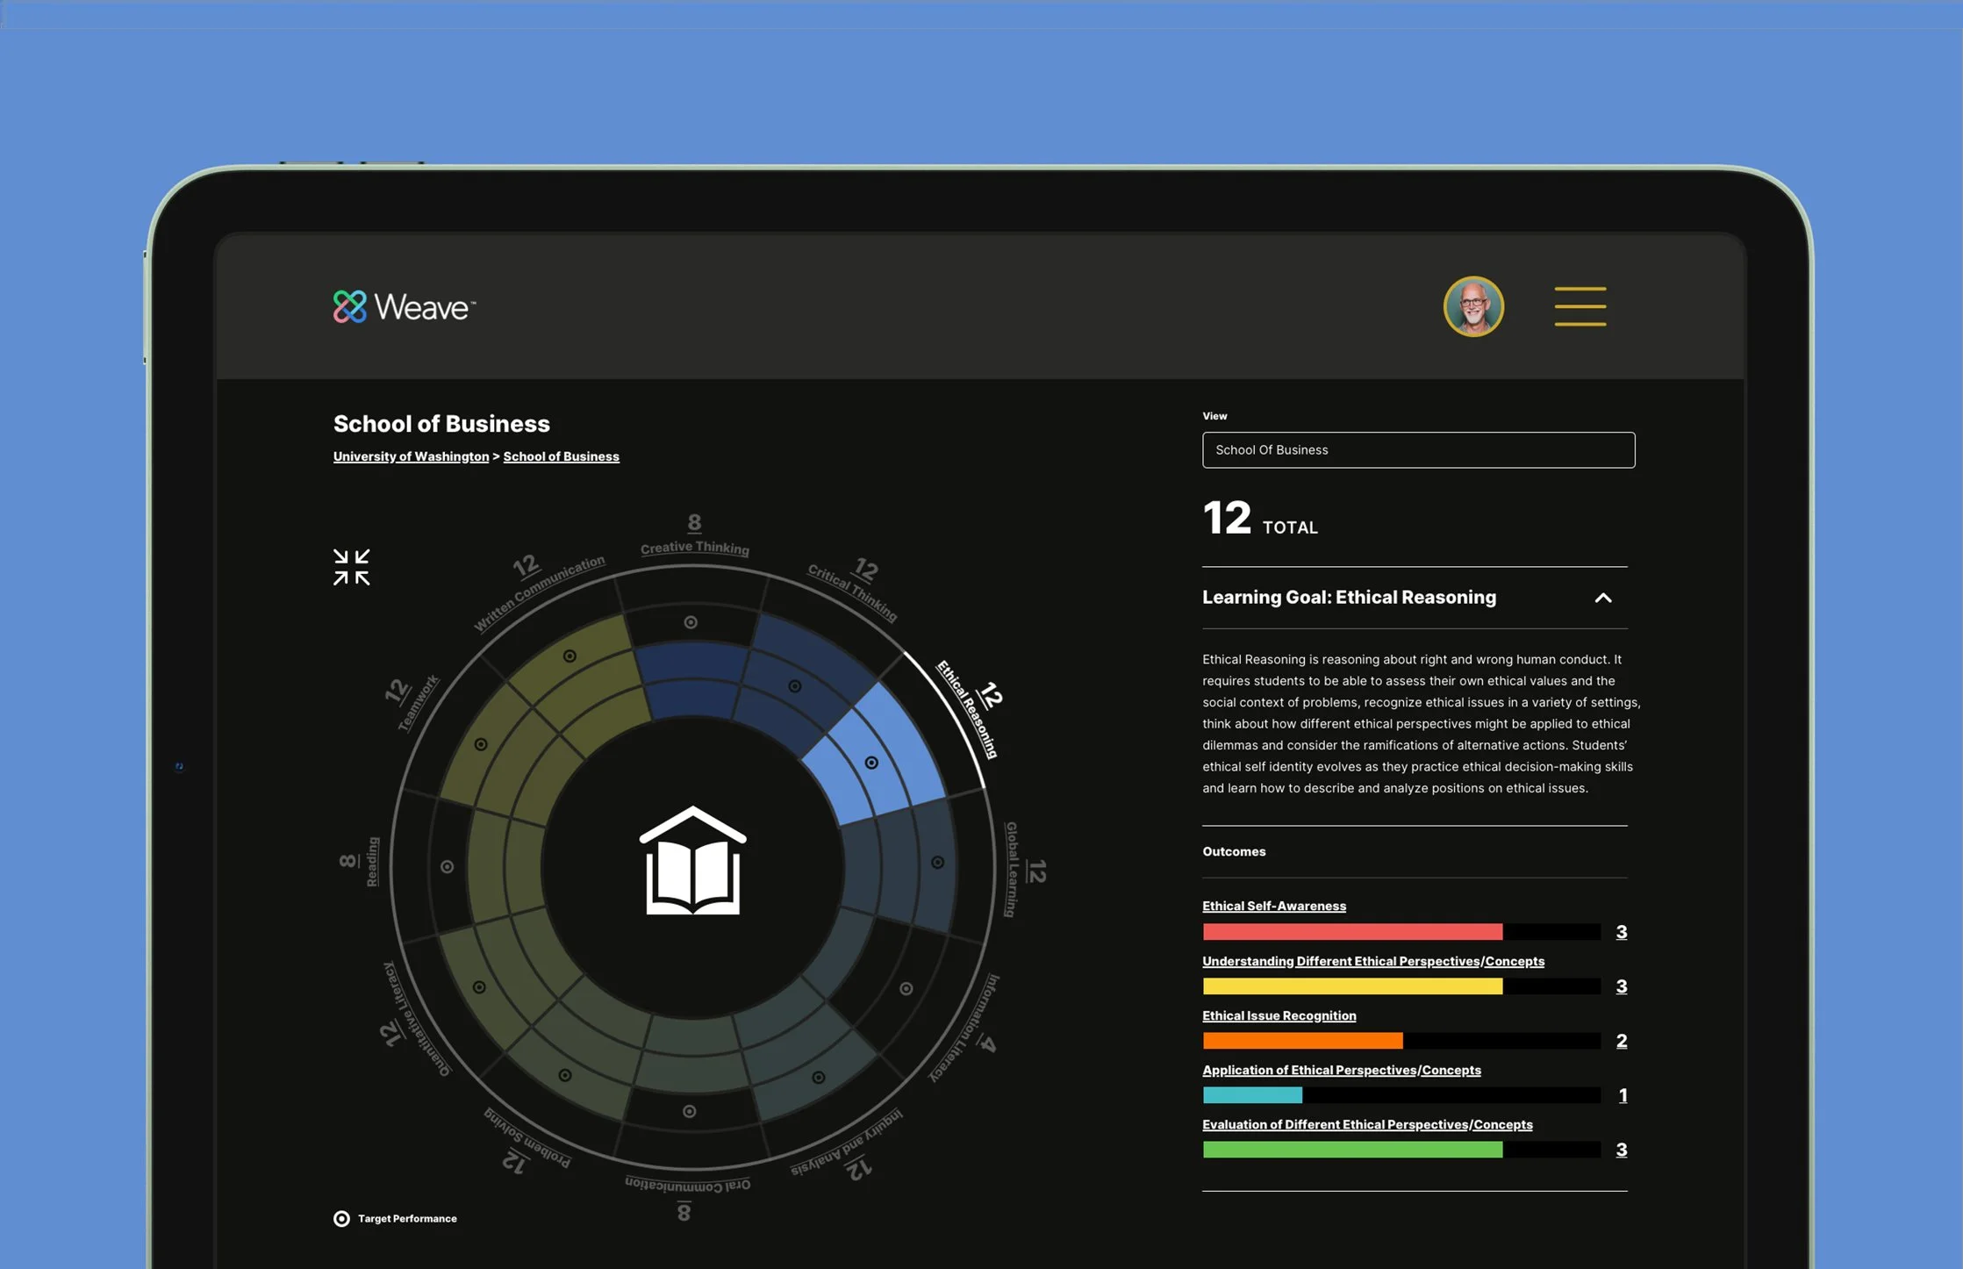Image resolution: width=1963 pixels, height=1269 pixels.
Task: Select the Information Literacy chart label
Action: click(x=964, y=1028)
